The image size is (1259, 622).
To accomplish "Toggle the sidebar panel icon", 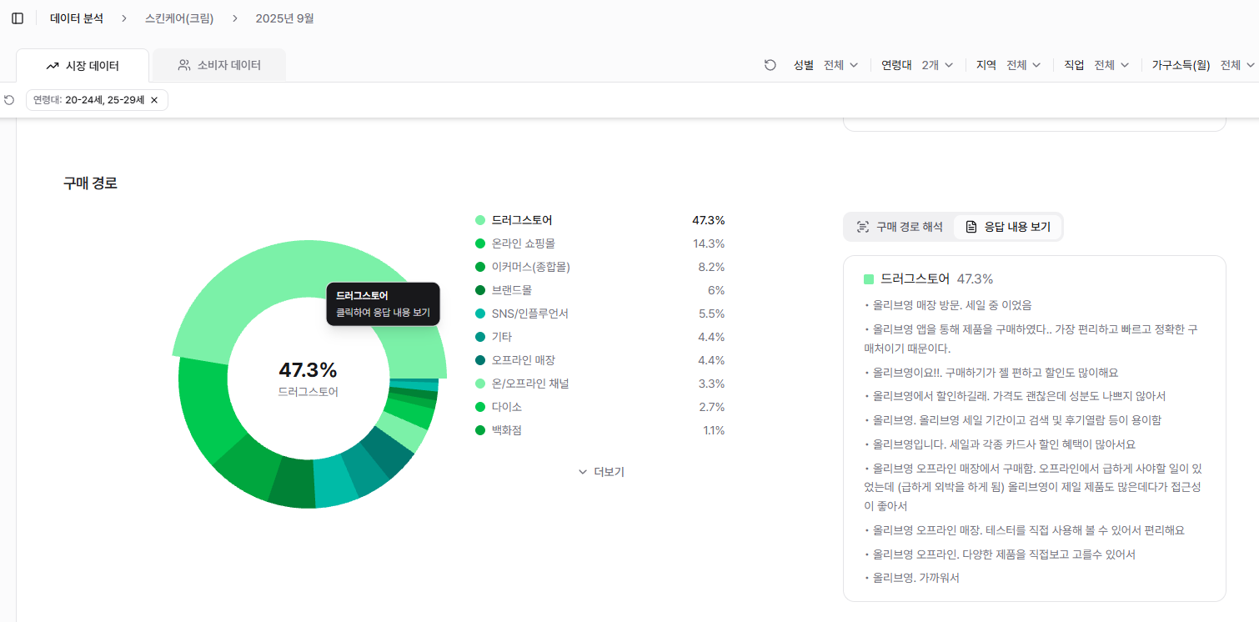I will coord(18,18).
